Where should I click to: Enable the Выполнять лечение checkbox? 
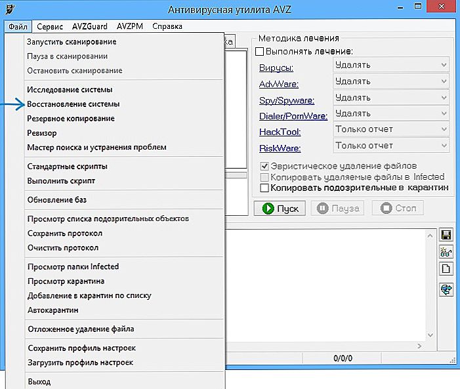(259, 52)
